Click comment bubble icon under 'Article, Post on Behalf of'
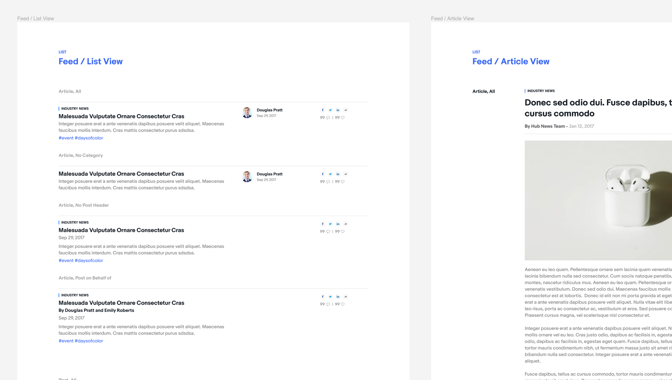The width and height of the screenshot is (672, 380). pyautogui.click(x=328, y=304)
